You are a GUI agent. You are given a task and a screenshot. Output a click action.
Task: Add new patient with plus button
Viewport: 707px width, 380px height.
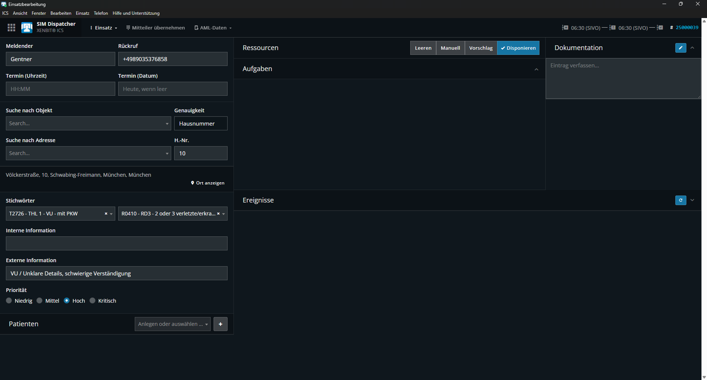[220, 324]
